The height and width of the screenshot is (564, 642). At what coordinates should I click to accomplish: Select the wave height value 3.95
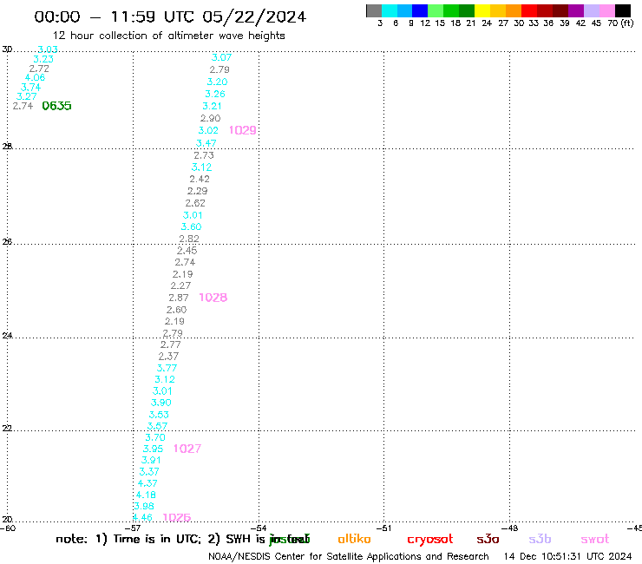tap(153, 449)
